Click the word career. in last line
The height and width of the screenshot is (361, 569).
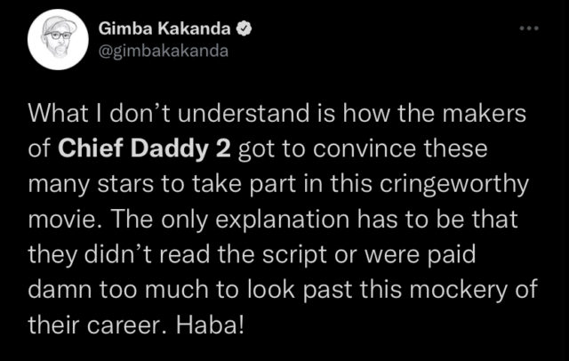click(x=128, y=325)
